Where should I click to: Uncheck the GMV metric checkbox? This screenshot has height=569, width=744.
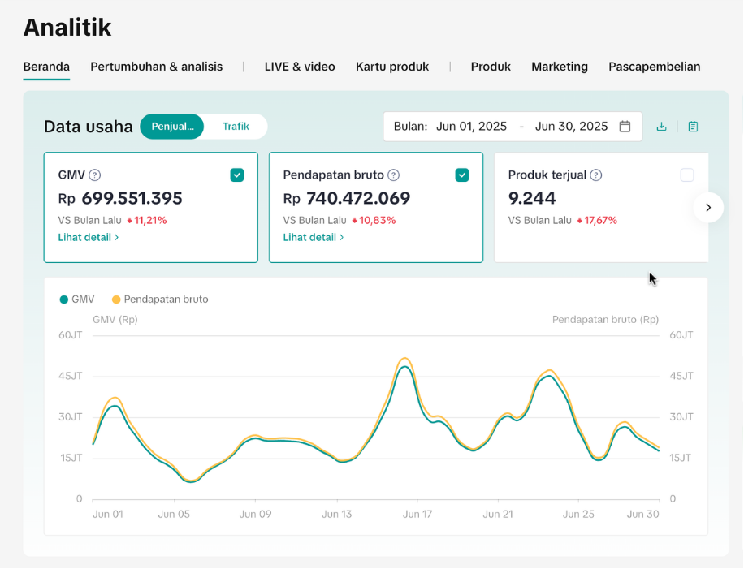[x=237, y=175]
